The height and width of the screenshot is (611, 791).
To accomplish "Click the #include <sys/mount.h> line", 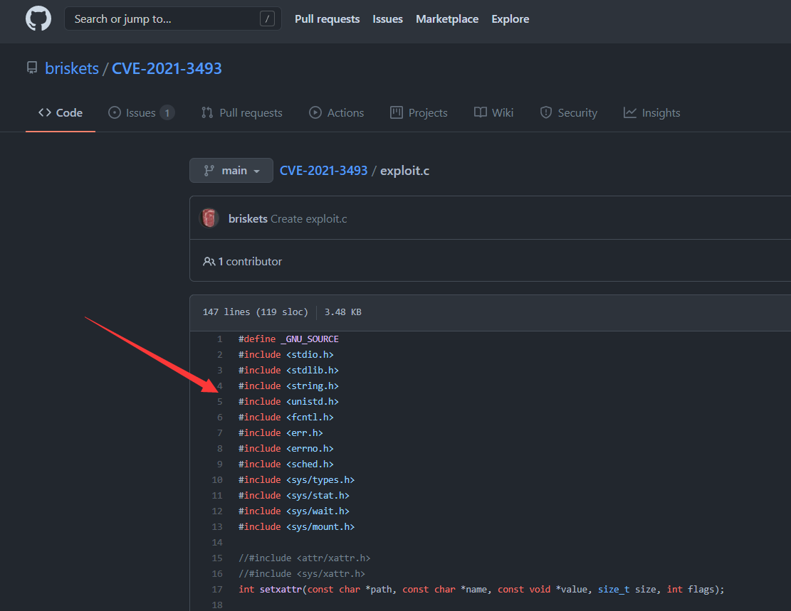I will [297, 526].
